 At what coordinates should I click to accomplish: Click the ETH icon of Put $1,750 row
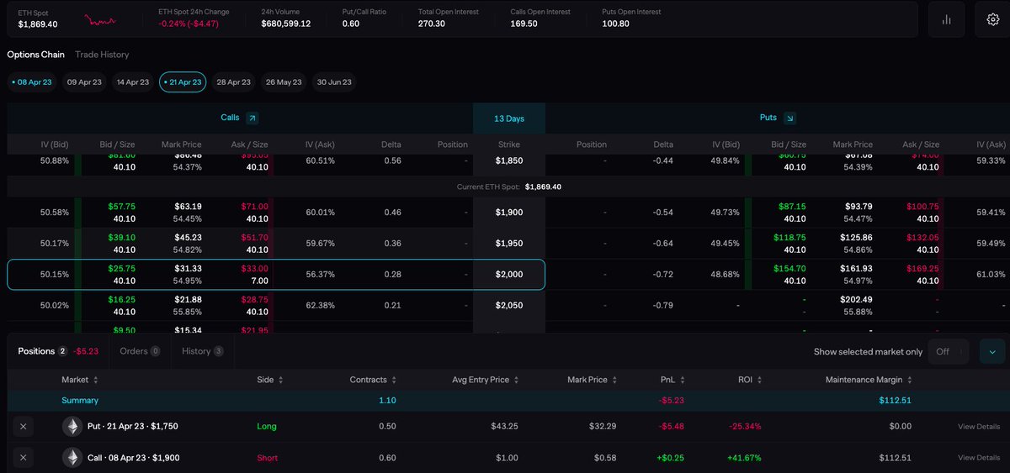click(x=72, y=427)
